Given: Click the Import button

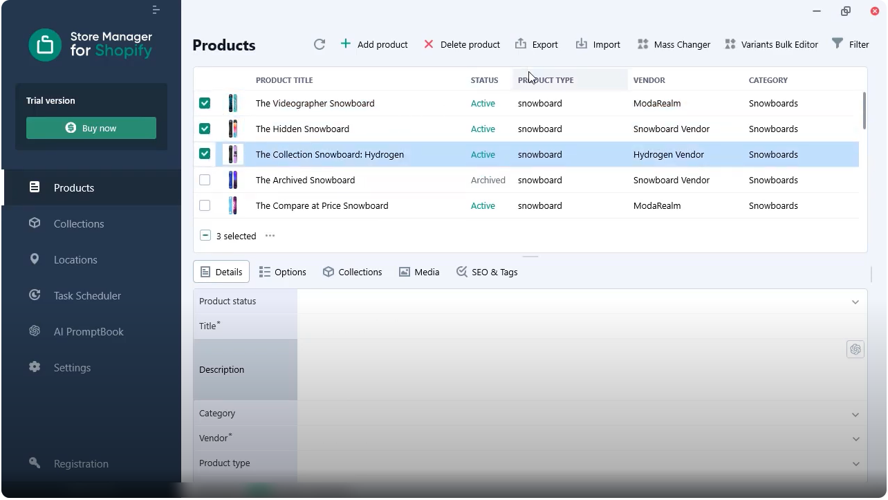Looking at the screenshot, I should (x=598, y=44).
